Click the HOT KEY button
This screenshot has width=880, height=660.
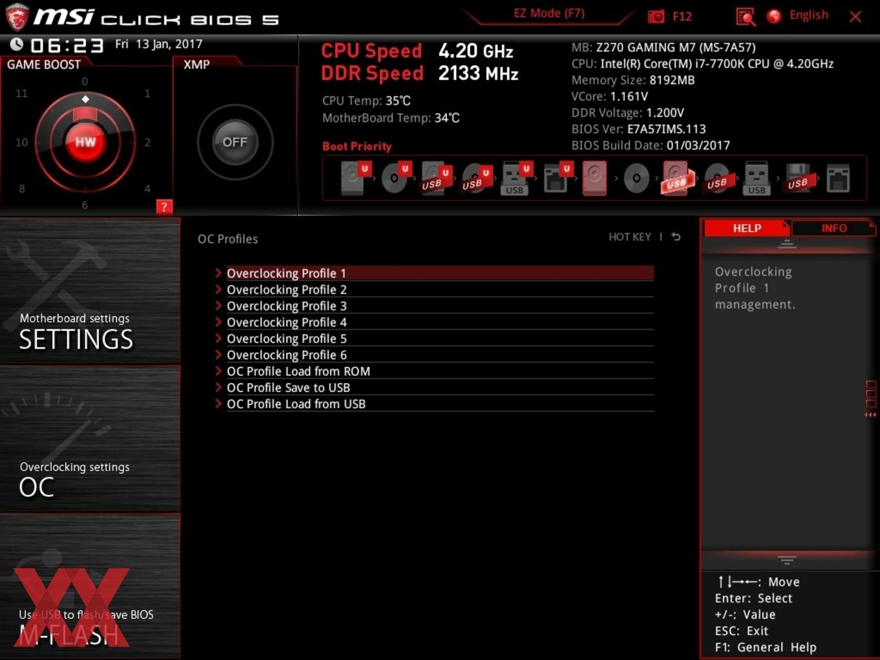pos(630,237)
